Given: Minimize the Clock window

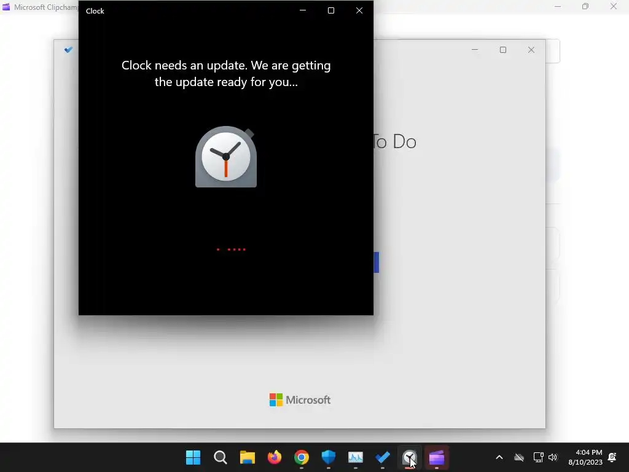Looking at the screenshot, I should tap(303, 10).
